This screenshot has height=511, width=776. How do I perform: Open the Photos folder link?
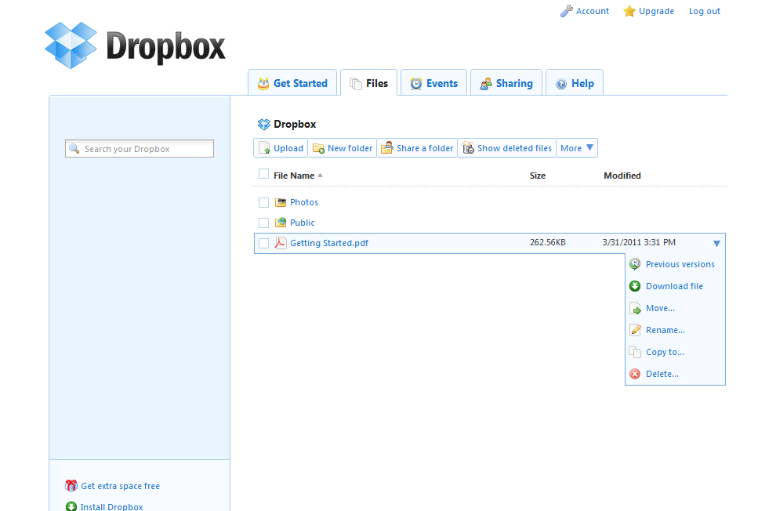[x=304, y=202]
